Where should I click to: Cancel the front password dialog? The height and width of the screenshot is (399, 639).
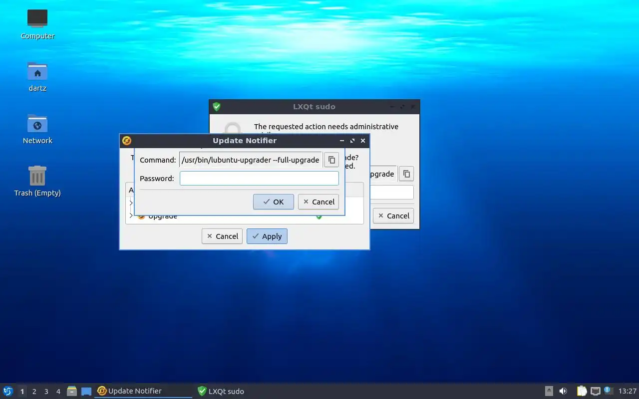click(319, 201)
